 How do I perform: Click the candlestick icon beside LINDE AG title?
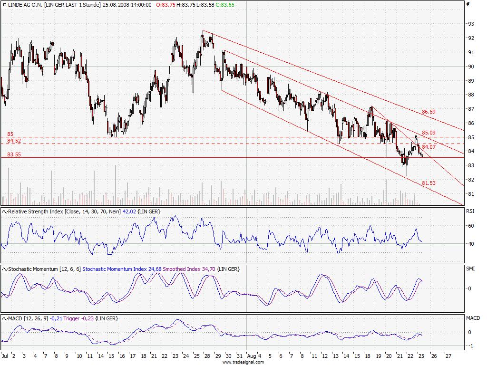(4, 5)
